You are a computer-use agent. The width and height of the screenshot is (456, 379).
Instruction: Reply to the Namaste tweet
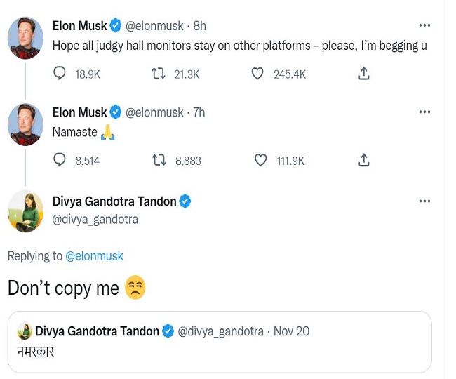(x=60, y=161)
